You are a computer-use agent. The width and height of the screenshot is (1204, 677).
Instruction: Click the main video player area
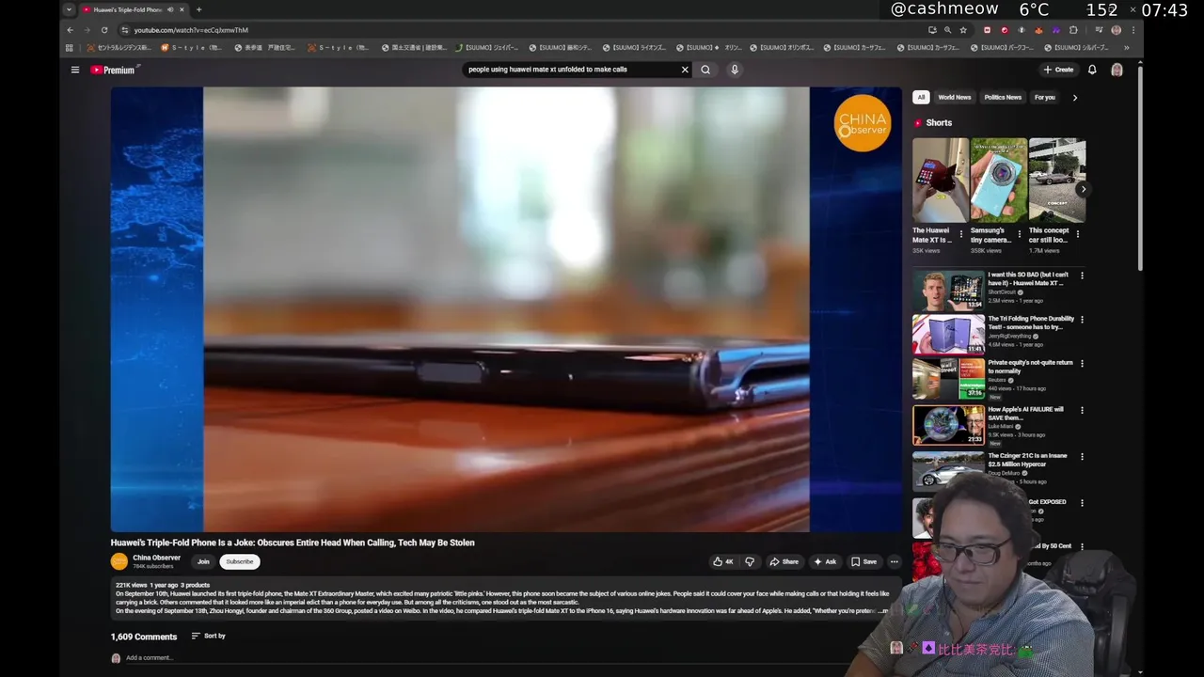(506, 309)
